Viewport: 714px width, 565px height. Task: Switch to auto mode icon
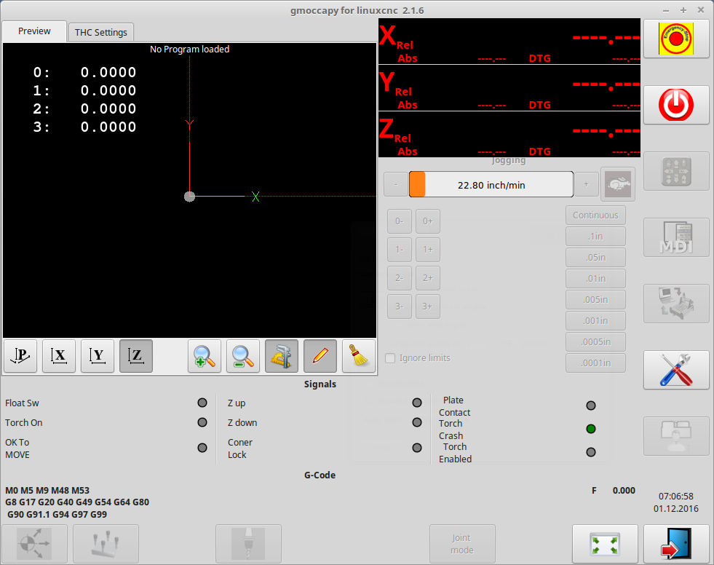click(x=676, y=304)
